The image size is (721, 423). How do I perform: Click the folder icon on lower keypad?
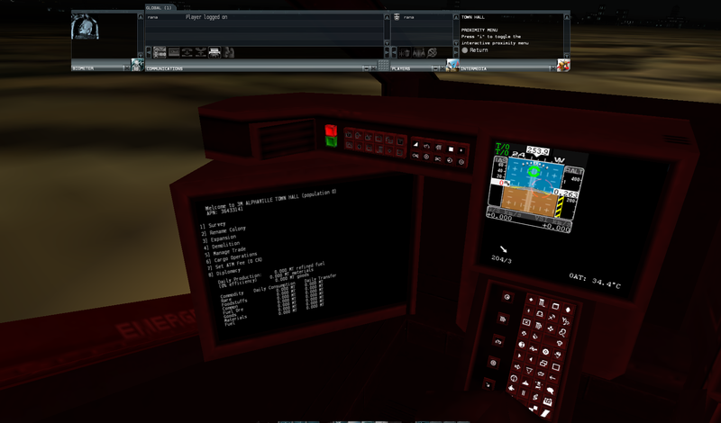[555, 306]
